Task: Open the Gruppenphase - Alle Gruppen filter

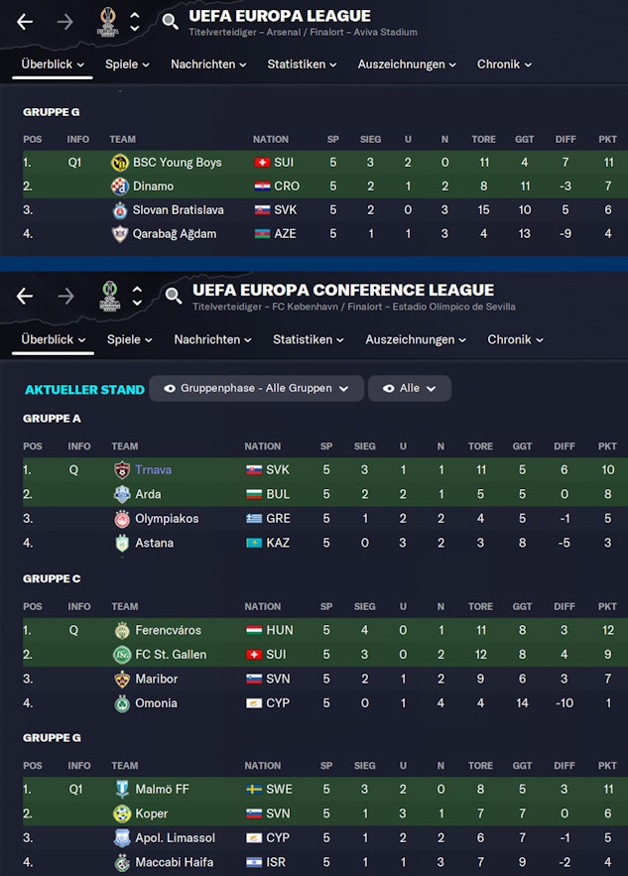Action: pyautogui.click(x=256, y=388)
